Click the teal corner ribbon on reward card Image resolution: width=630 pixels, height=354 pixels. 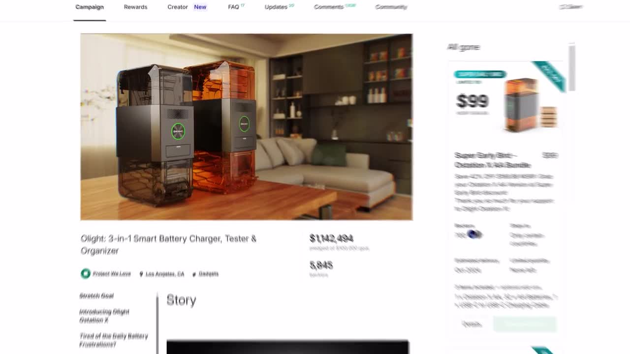click(548, 76)
